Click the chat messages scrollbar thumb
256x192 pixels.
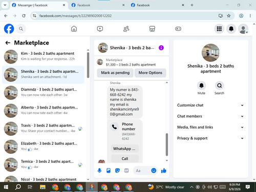167,144
